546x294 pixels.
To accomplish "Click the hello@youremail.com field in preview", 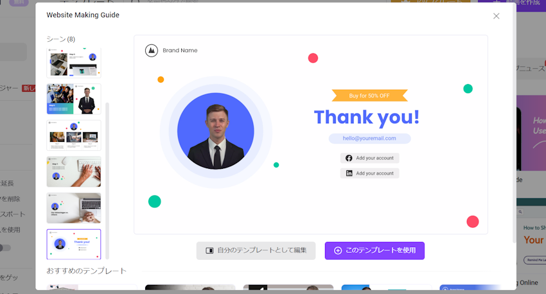I will pyautogui.click(x=369, y=139).
